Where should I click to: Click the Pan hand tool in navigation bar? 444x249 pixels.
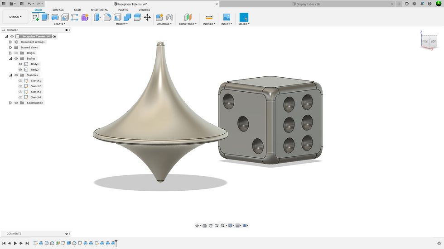pyautogui.click(x=211, y=226)
